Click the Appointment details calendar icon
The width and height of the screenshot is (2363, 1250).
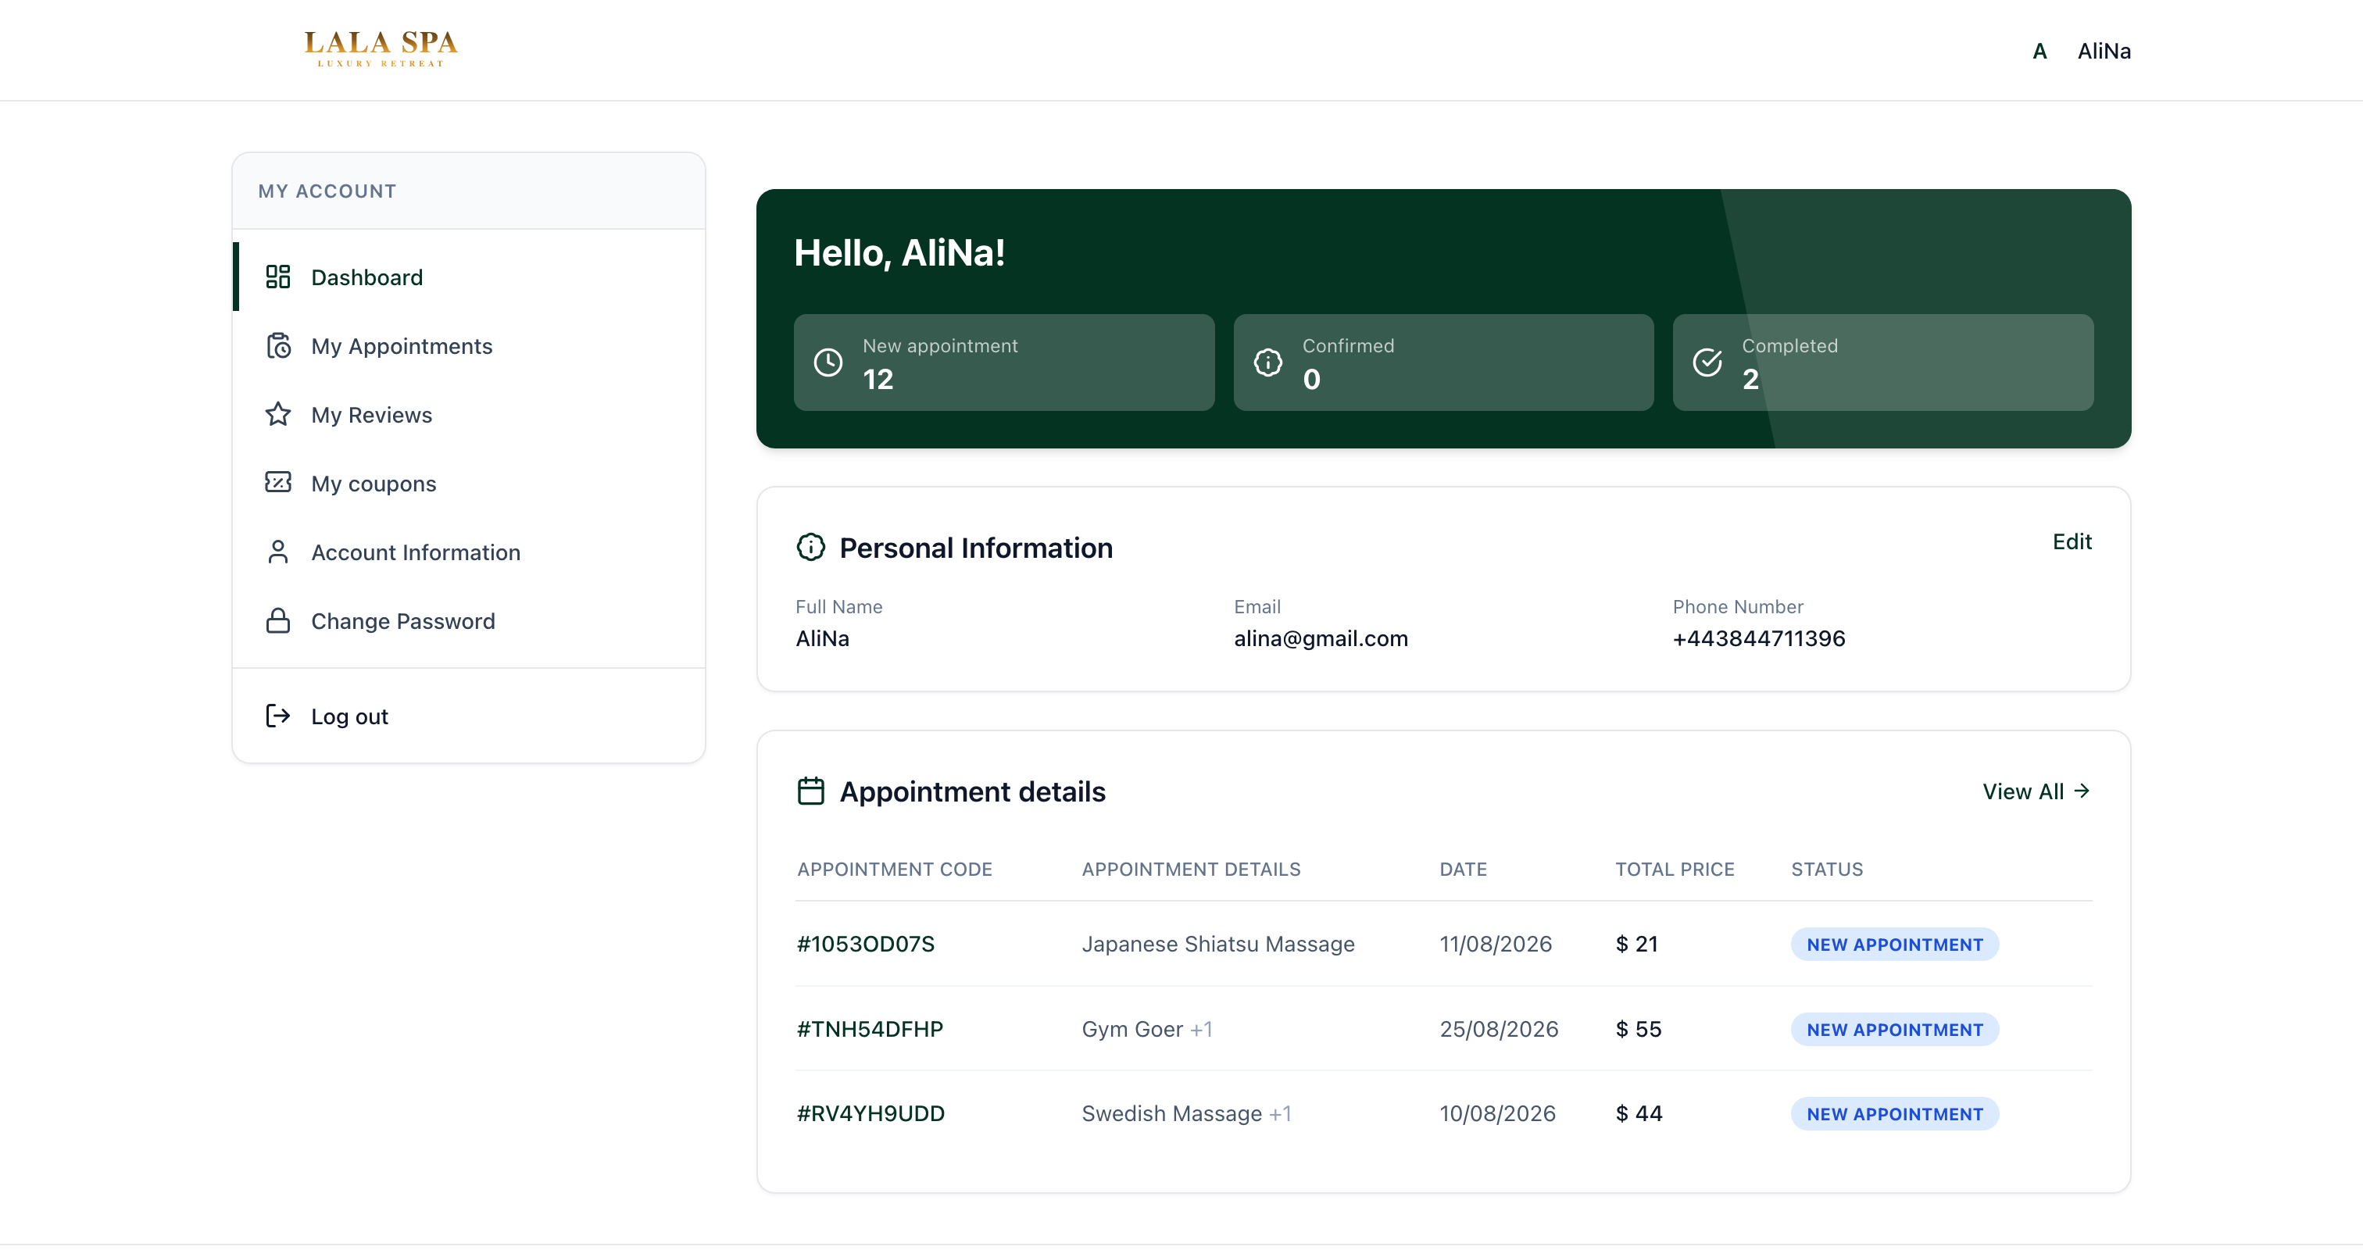point(811,791)
